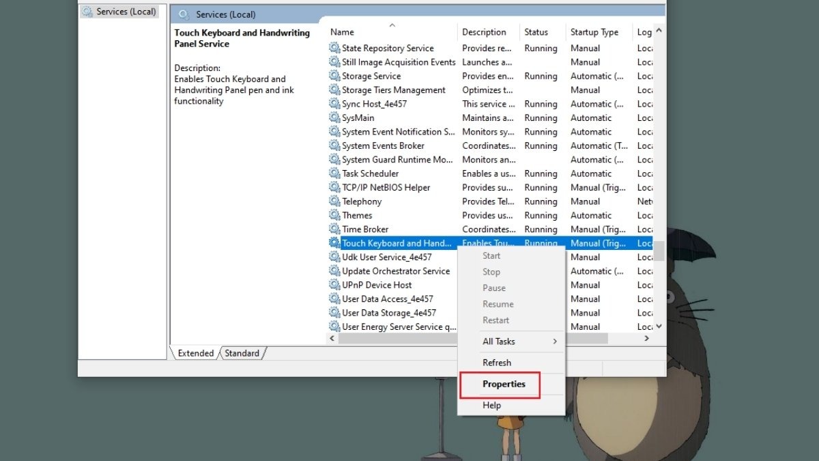Toggle the sort arrow above the Name column
This screenshot has width=819, height=461.
click(392, 25)
